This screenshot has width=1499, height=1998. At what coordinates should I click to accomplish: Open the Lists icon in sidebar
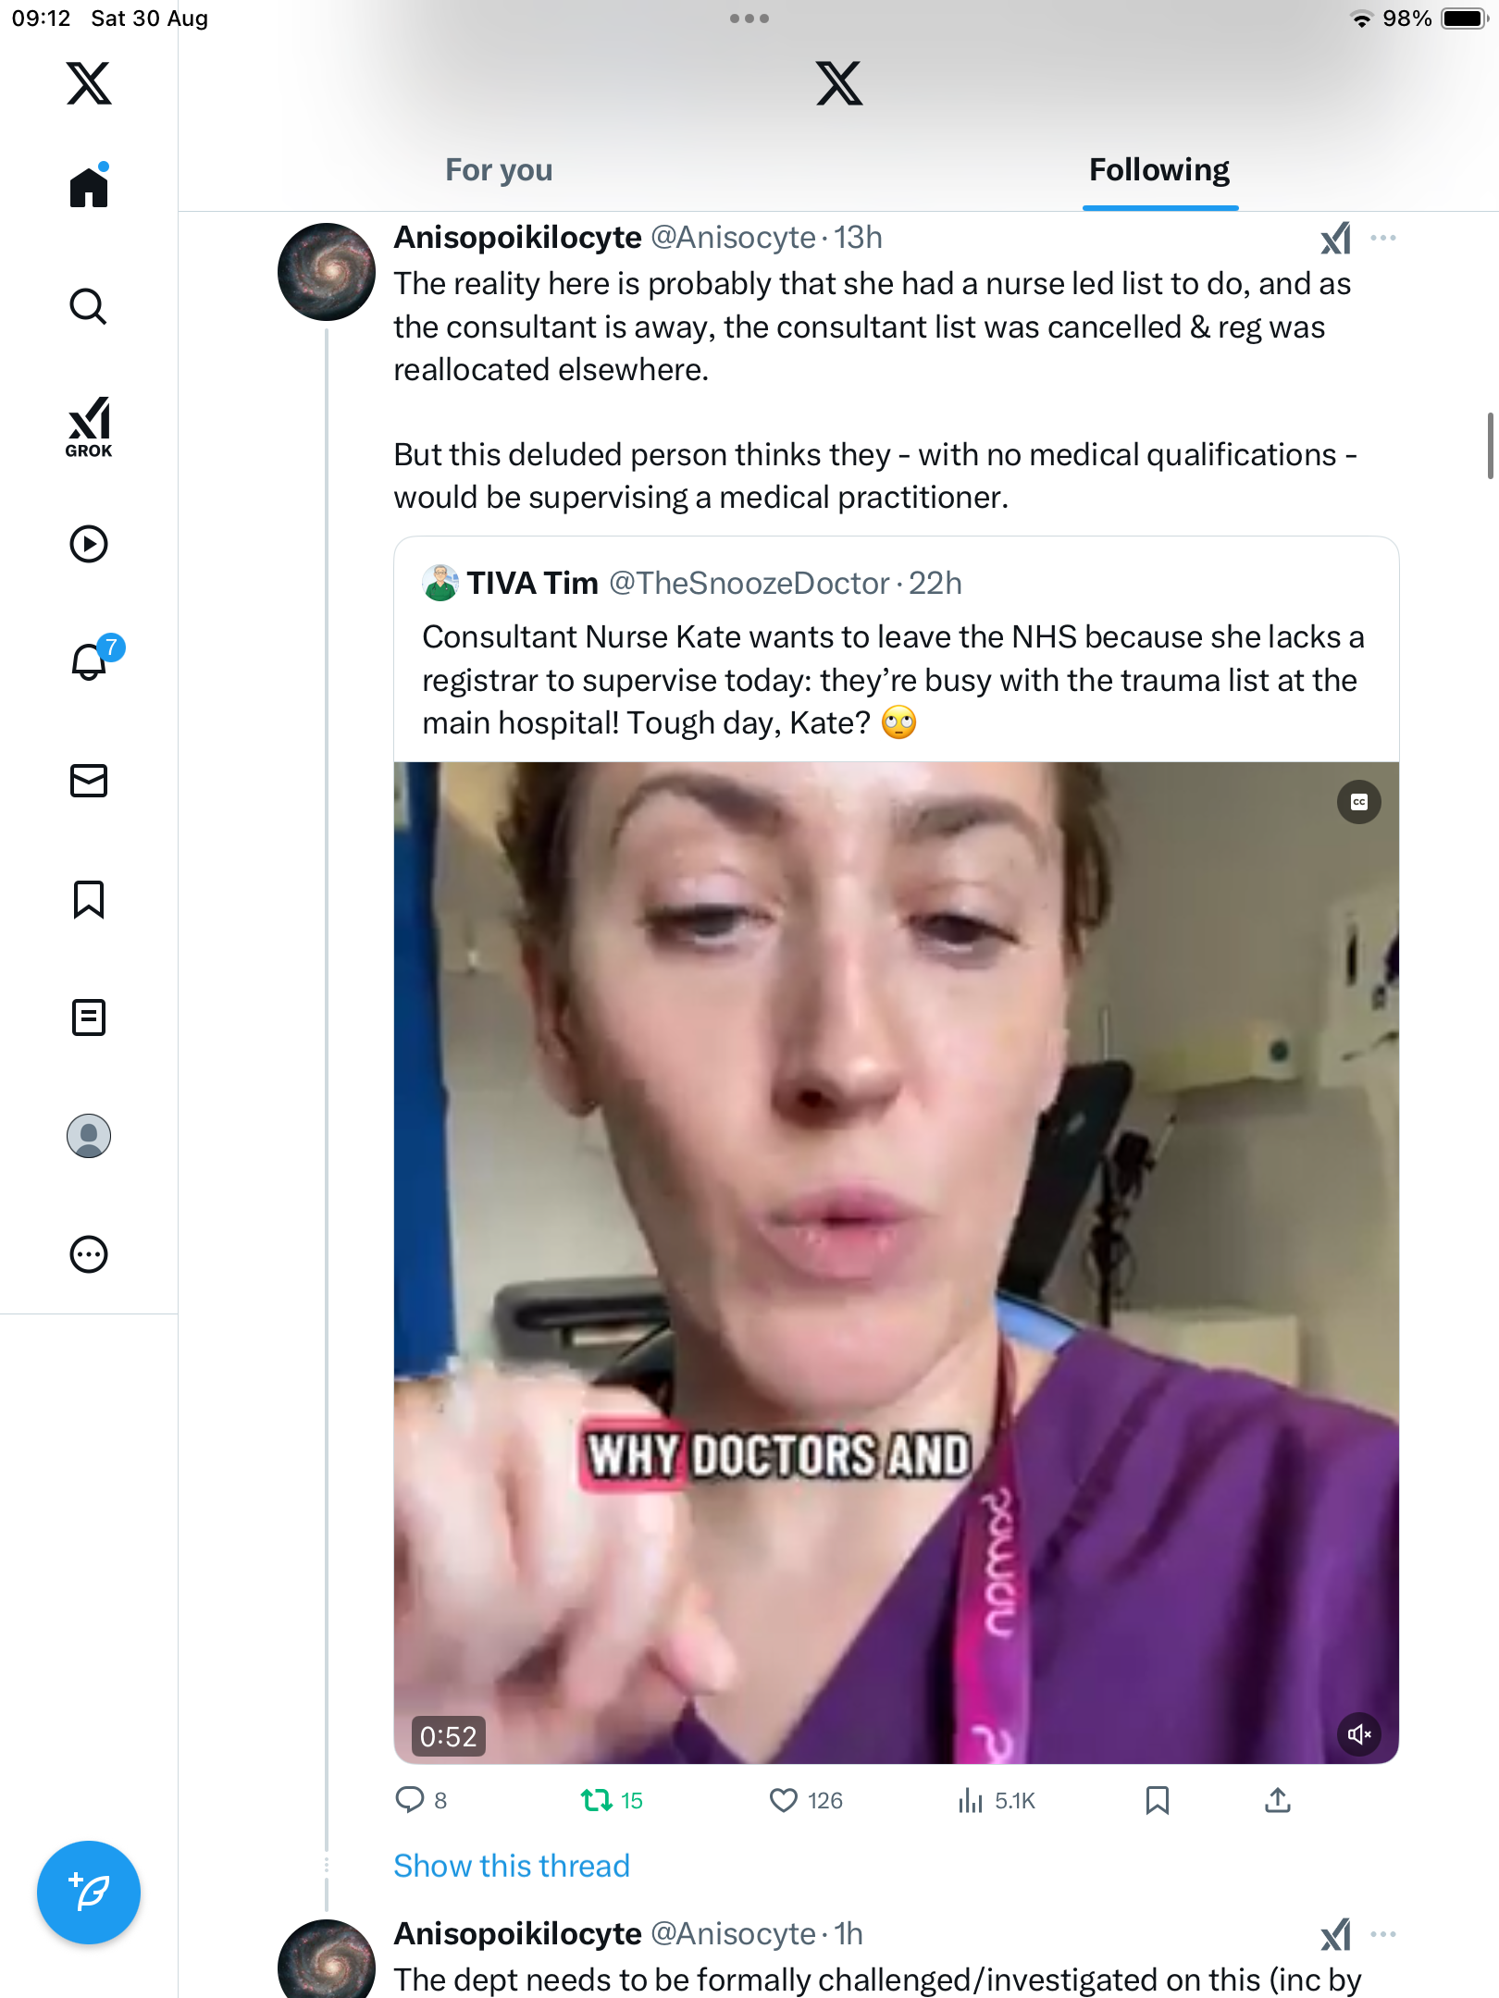click(x=89, y=1017)
